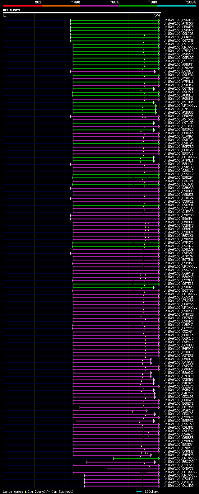Click the green ~80% identity legend segment
199x494 pixels.
138,5
